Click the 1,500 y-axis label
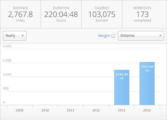Screen dimensions: 167x120 tap(7, 60)
